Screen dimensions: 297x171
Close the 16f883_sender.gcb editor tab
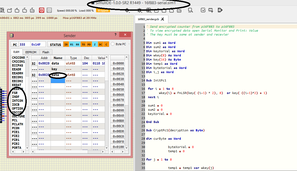coord(162,19)
